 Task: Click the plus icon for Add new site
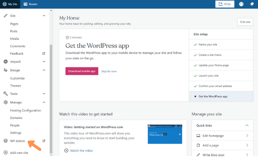point(6,152)
